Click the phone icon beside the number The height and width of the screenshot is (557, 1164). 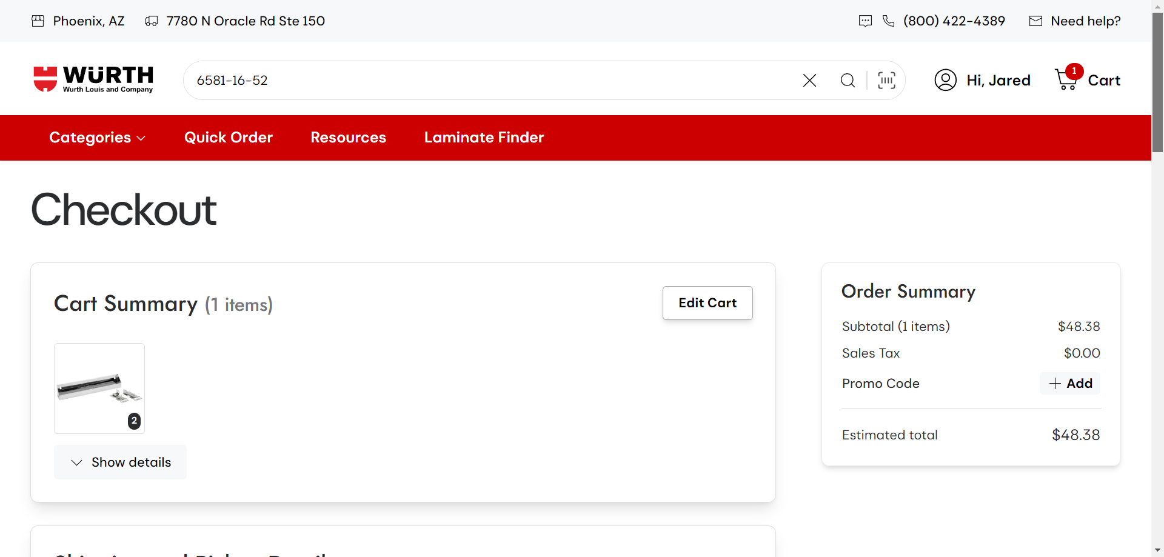(x=888, y=21)
